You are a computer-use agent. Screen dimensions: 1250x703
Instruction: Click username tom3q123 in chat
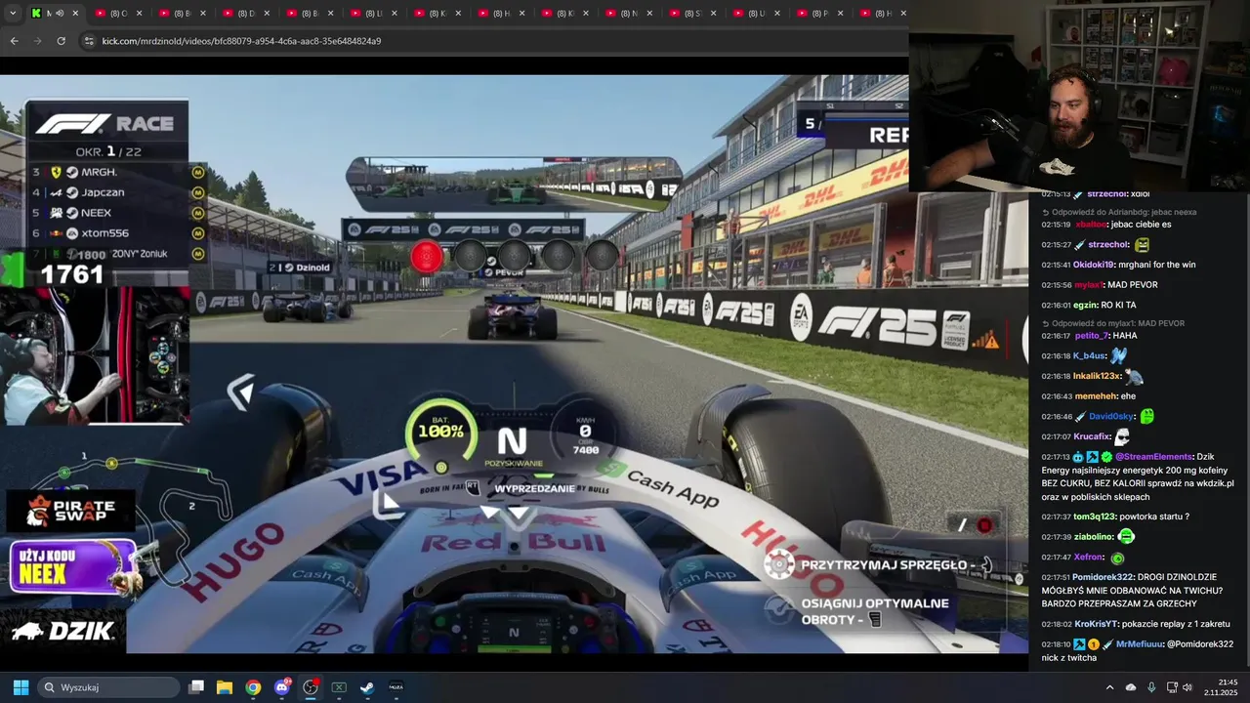click(x=1095, y=517)
